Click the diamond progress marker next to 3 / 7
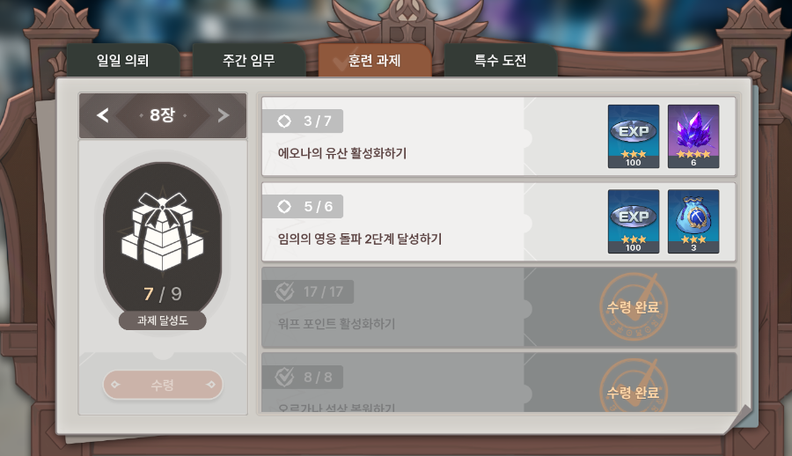 click(284, 121)
